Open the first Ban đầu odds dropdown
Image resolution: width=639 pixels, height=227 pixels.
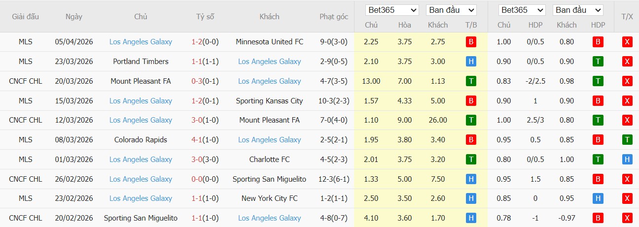pyautogui.click(x=451, y=10)
